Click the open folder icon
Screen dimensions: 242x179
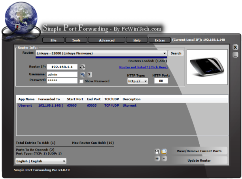(164, 151)
